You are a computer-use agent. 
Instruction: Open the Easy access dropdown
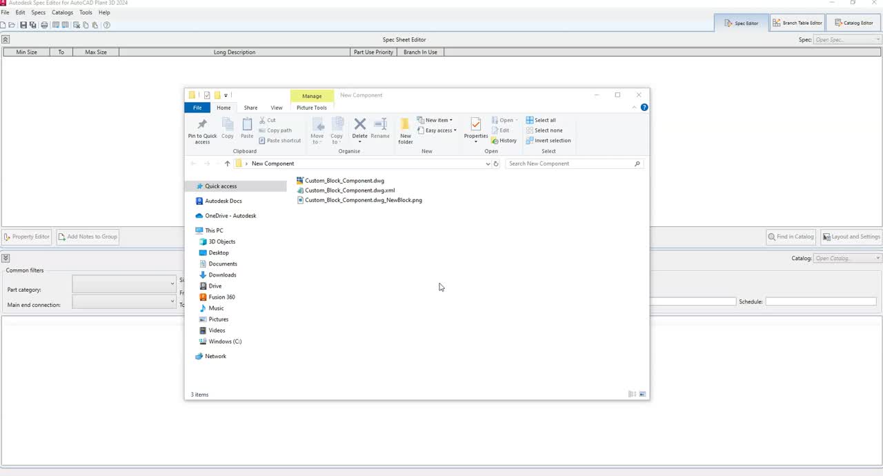click(x=437, y=130)
